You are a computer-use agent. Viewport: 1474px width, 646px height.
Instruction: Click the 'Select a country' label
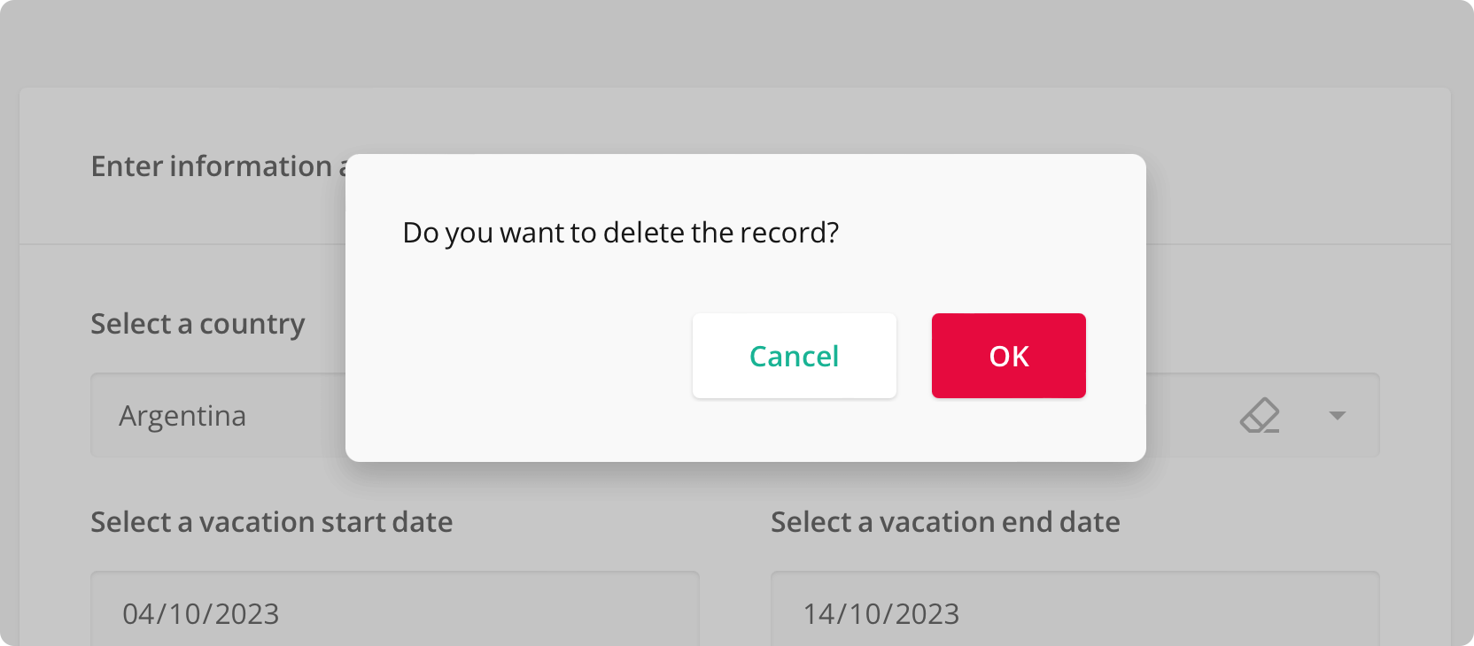(197, 324)
